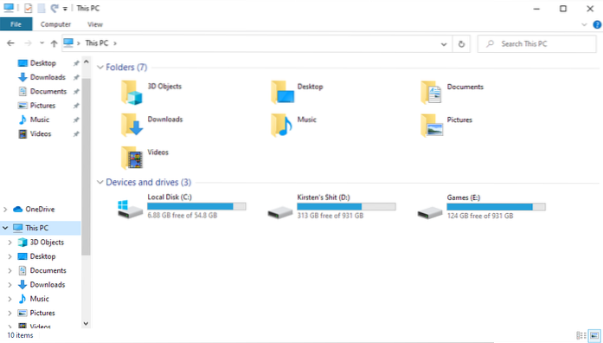
Task: Expand the 3D Objects tree node
Action: pos(10,243)
